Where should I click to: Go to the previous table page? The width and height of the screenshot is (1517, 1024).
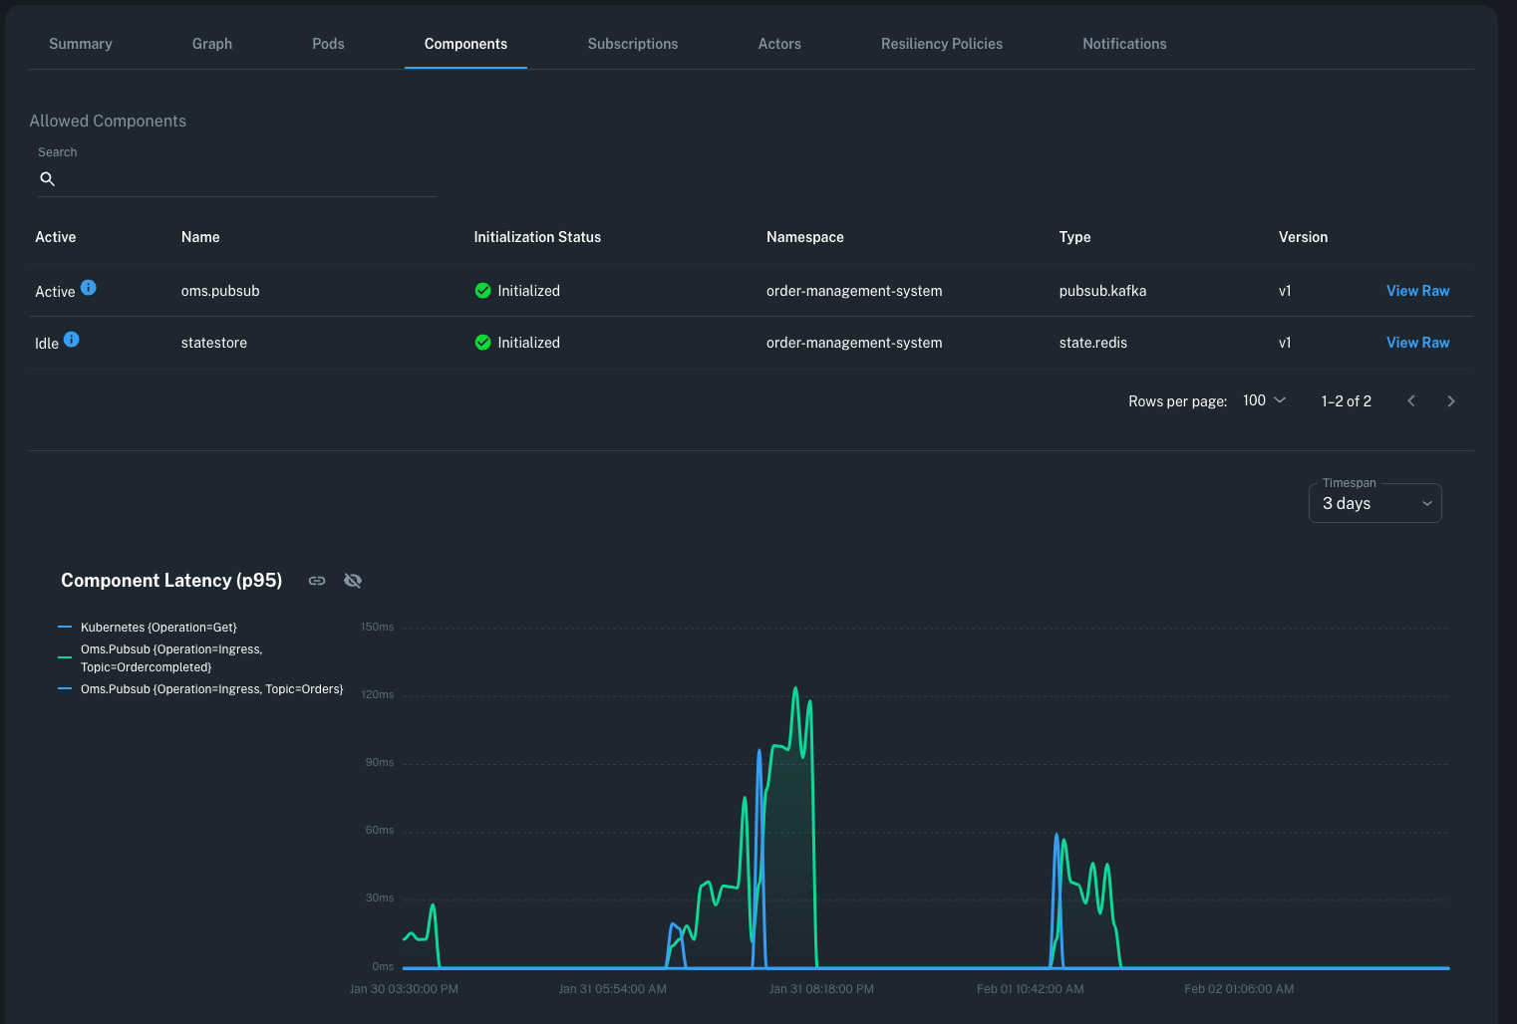[x=1411, y=400]
